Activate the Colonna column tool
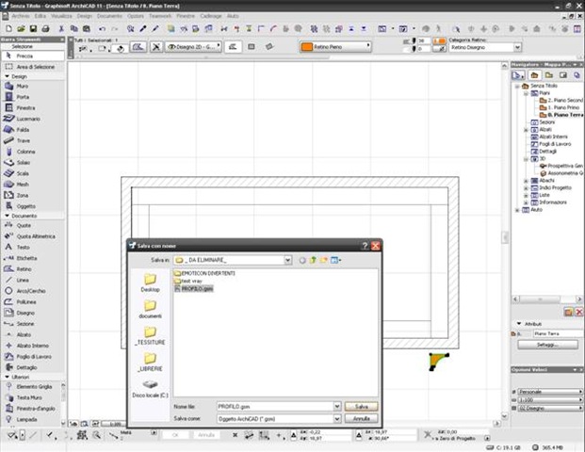 tap(25, 151)
